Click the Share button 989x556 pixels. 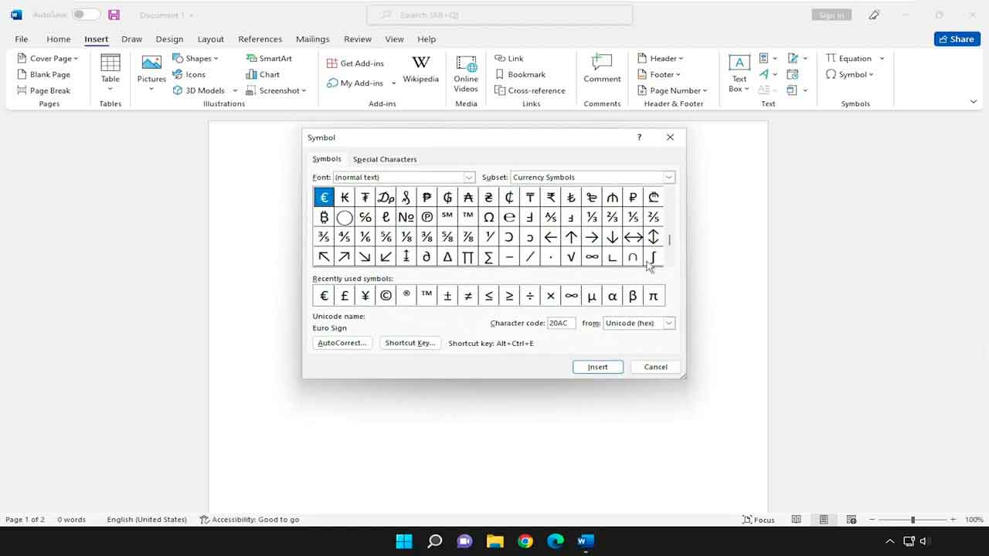pyautogui.click(x=957, y=39)
